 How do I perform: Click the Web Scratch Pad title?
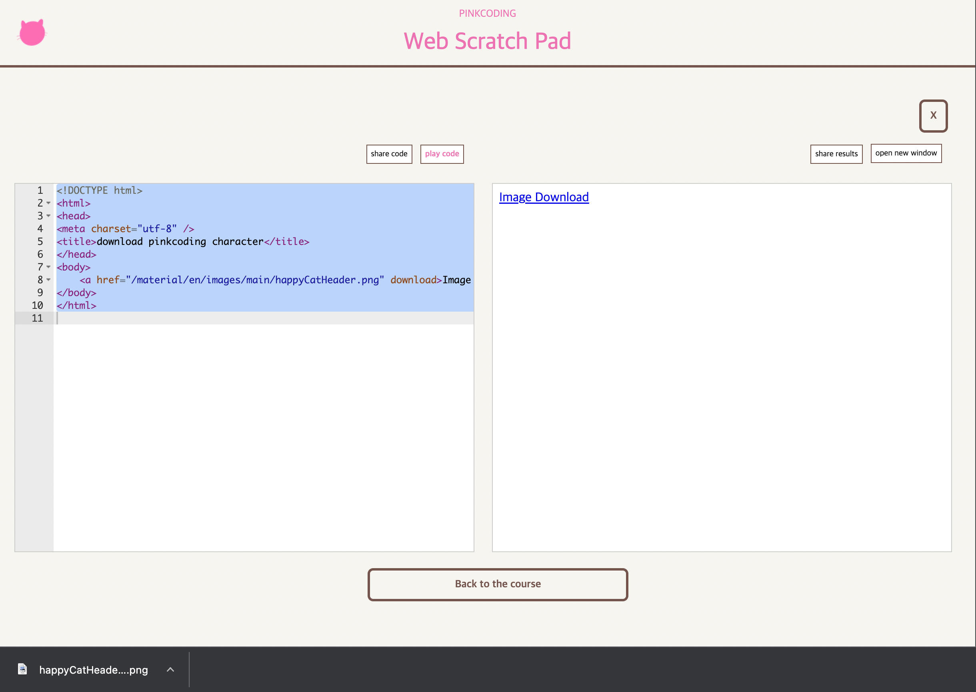coord(487,41)
